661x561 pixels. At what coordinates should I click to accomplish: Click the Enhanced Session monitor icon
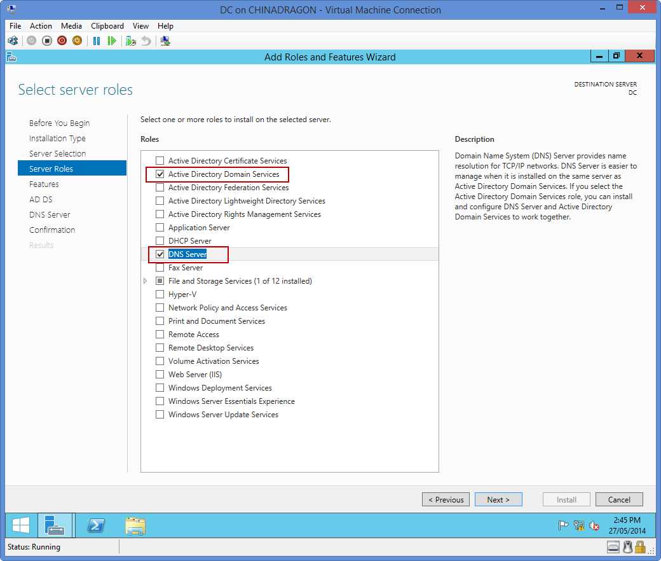(165, 41)
